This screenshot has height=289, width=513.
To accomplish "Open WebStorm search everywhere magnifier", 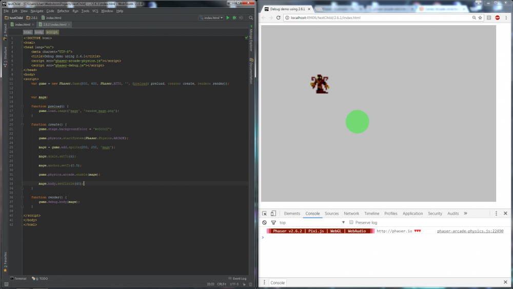I will 251,17.
